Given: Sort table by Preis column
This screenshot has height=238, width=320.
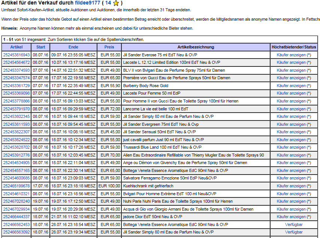Looking at the screenshot, I should pos(109,47).
